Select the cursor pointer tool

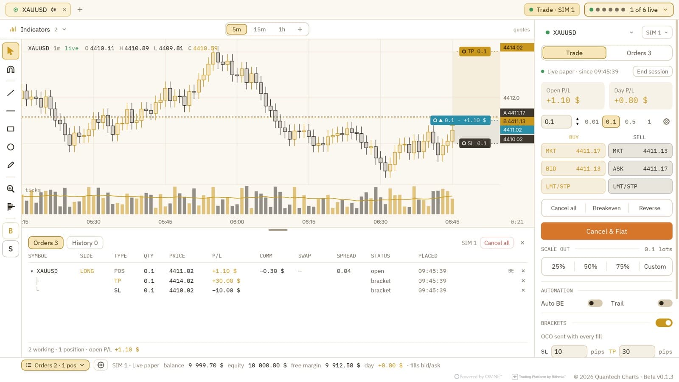(11, 51)
